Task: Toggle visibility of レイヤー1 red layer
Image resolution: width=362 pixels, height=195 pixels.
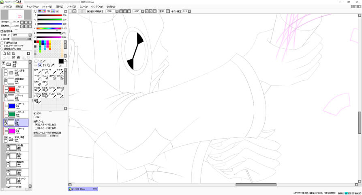Action: [6, 88]
